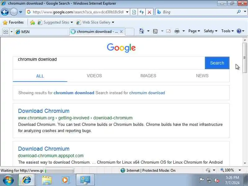Click the page loading progress bar

tap(59, 170)
